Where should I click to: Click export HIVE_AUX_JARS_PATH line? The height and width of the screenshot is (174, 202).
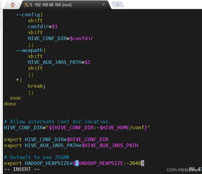tap(71, 145)
